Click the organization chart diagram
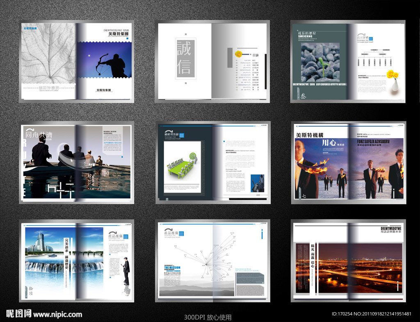The width and height of the screenshot is (420, 322). (x=374, y=58)
